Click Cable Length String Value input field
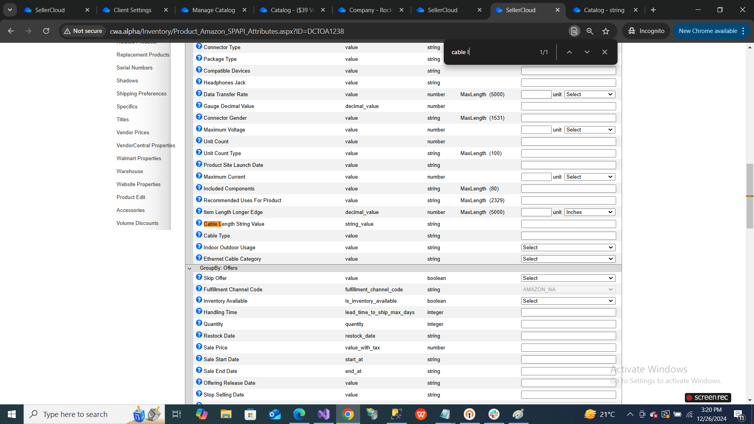This screenshot has width=754, height=424. click(x=568, y=224)
